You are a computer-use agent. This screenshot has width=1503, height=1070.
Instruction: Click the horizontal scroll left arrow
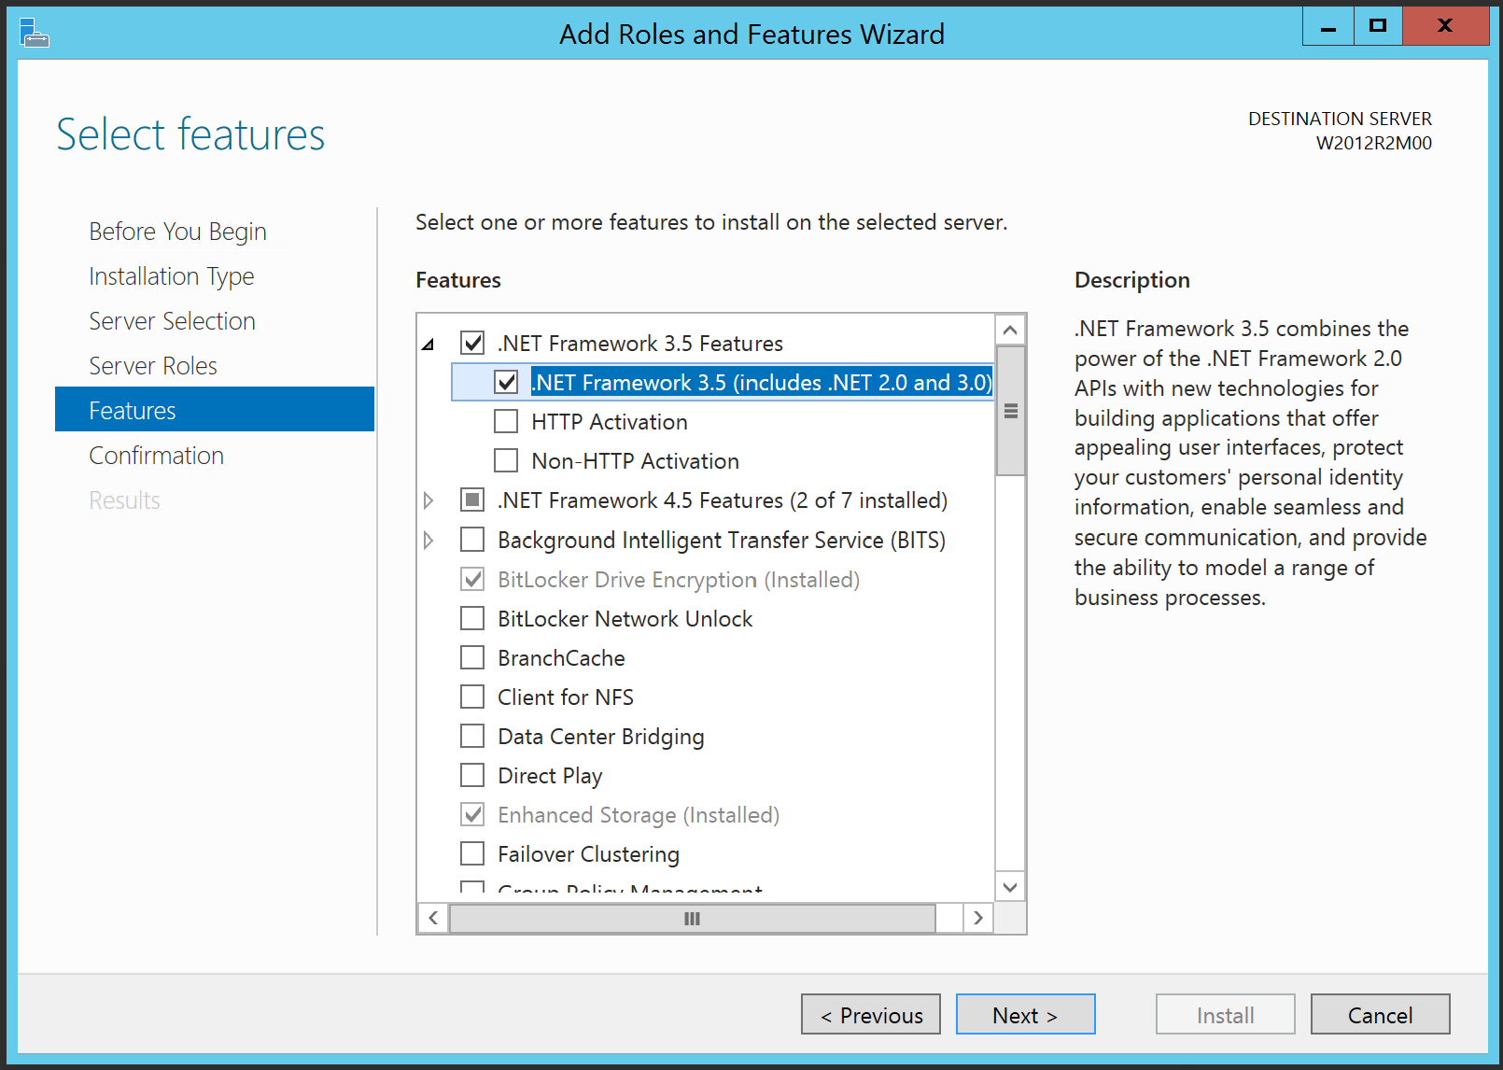(x=433, y=918)
